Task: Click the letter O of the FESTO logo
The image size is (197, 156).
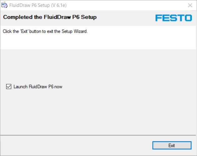Action: 188,18
